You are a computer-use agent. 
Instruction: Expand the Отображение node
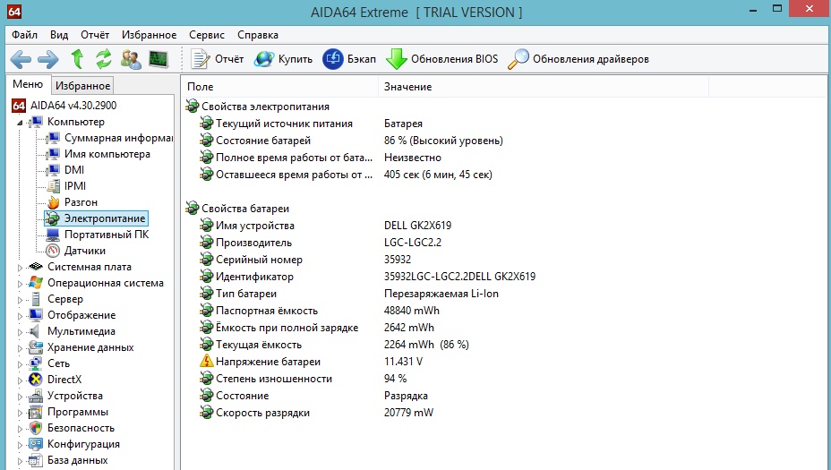coord(20,316)
